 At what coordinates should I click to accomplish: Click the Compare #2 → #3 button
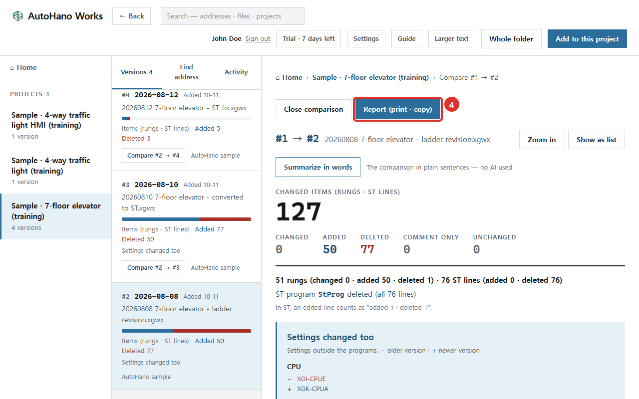point(153,268)
